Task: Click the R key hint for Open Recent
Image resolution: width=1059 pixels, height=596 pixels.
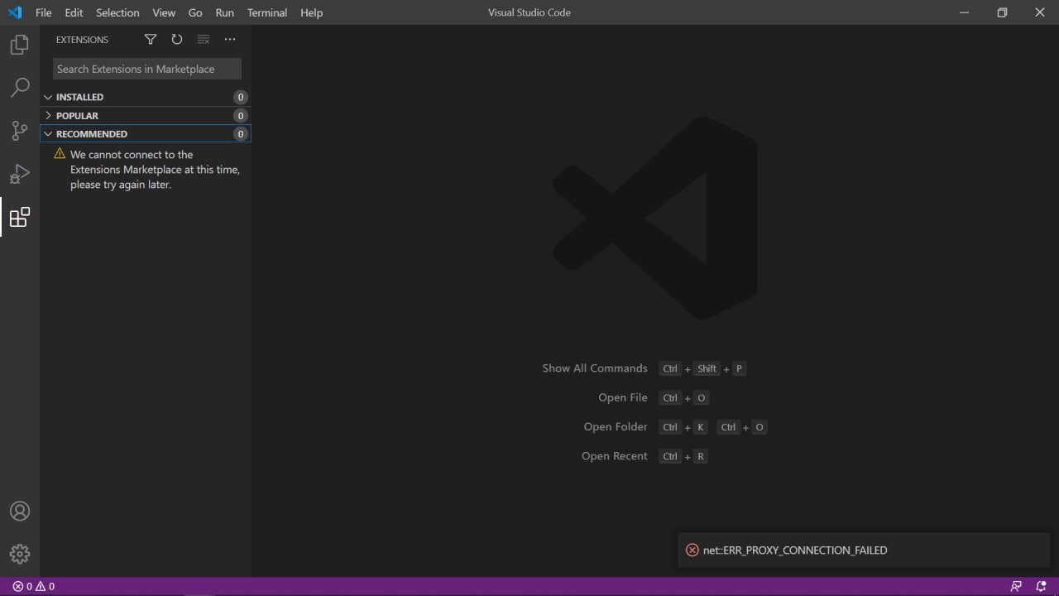Action: 700,456
